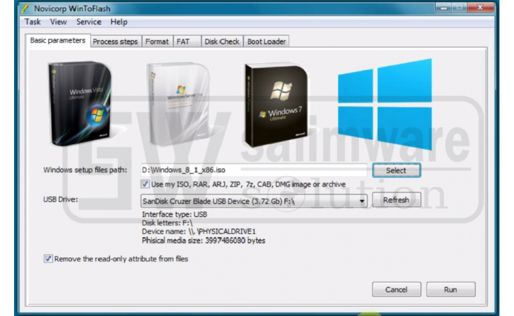Open the Disk Check tab
The width and height of the screenshot is (514, 316).
click(x=222, y=41)
